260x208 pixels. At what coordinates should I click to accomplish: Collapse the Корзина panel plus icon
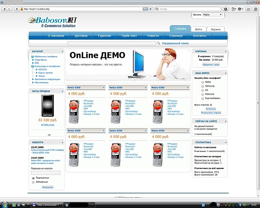226,52
